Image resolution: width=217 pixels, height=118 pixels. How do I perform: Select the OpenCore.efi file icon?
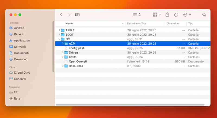coord(66,61)
